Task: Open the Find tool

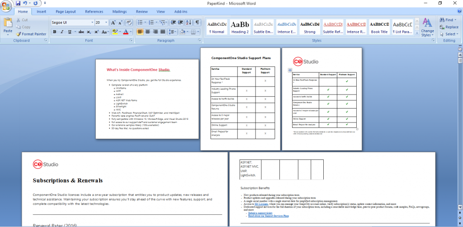Action: 448,20
